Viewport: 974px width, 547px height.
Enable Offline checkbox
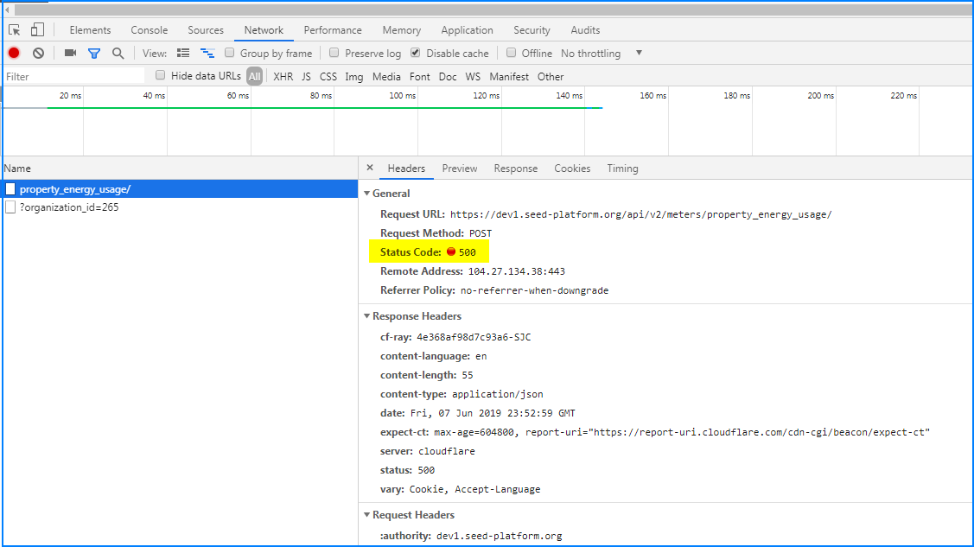pyautogui.click(x=512, y=53)
